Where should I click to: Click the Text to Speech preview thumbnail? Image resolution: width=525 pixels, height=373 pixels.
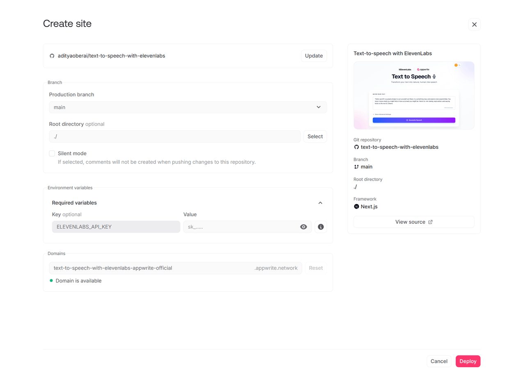click(x=414, y=96)
